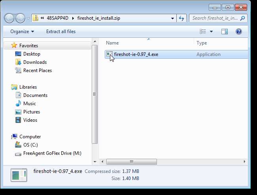
Task: Click the Application type cell
Action: 208,54
